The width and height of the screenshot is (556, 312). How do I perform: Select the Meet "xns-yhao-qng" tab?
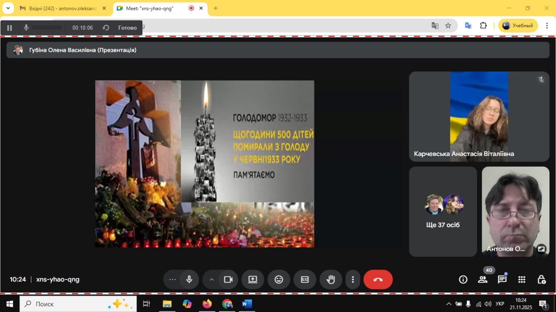[x=150, y=8]
